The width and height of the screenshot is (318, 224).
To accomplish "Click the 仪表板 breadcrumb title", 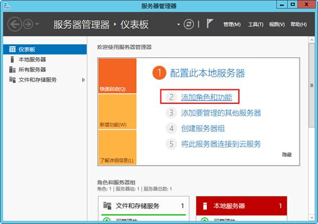I will [134, 24].
